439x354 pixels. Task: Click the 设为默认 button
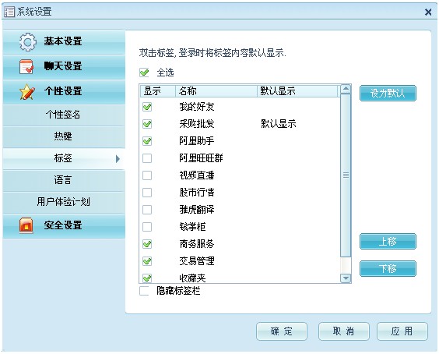click(388, 93)
